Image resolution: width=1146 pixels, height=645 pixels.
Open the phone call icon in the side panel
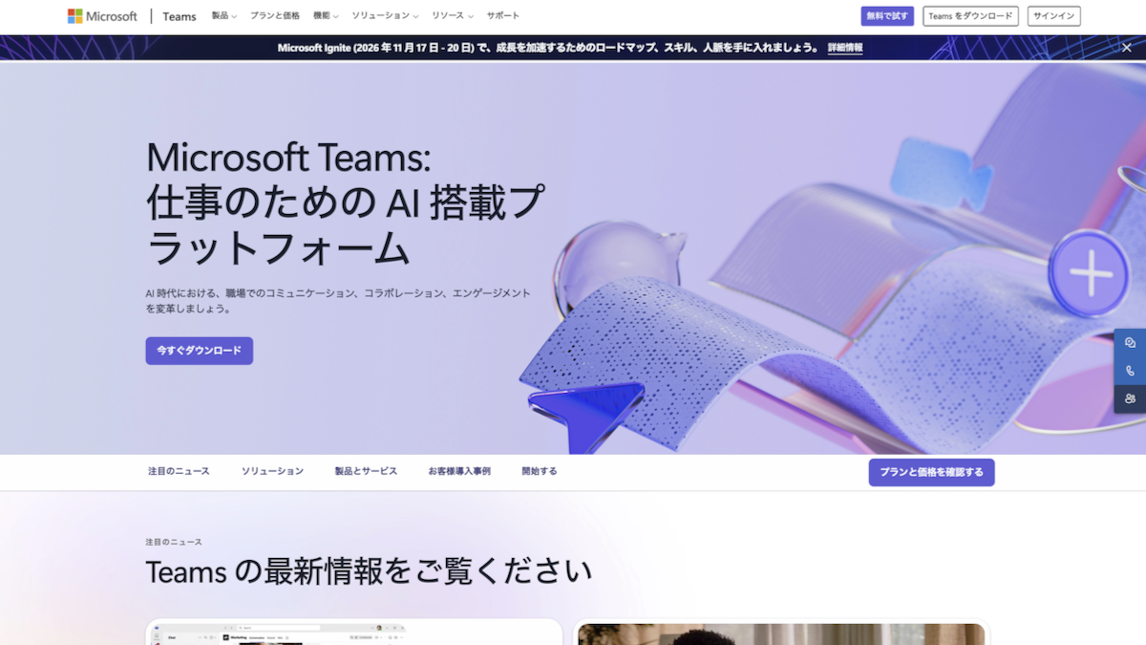(1130, 371)
